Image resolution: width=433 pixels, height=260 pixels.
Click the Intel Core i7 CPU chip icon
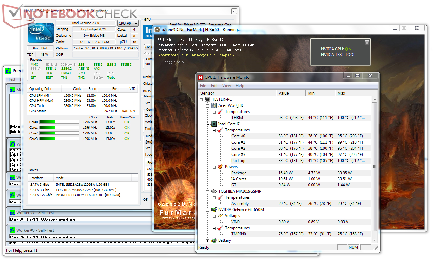(214, 124)
